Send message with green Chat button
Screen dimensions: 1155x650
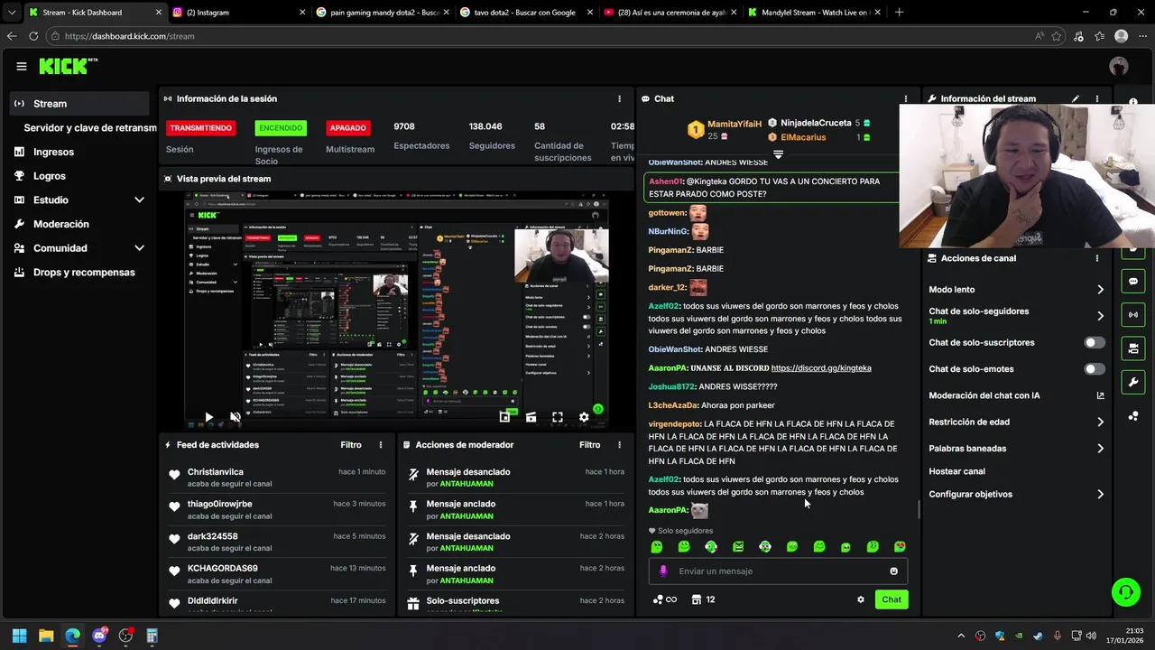click(892, 599)
